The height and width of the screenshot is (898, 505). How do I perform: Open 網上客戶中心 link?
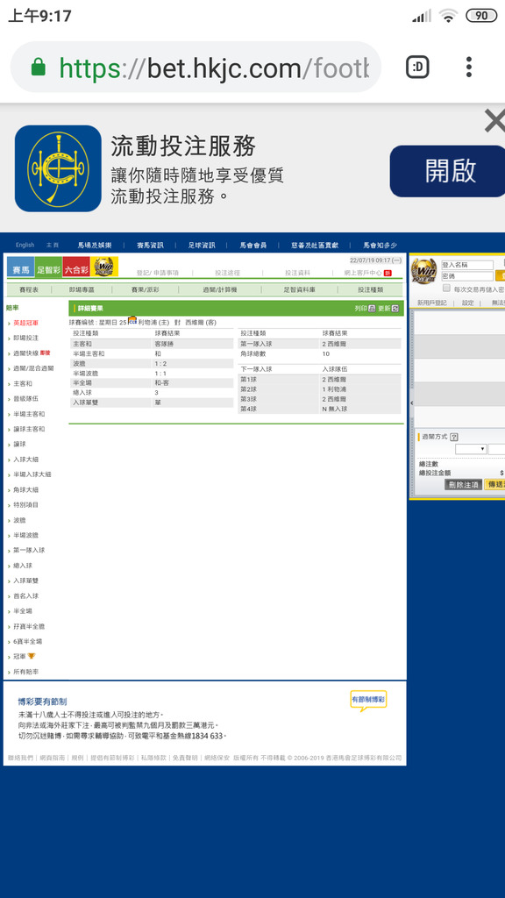[x=363, y=274]
